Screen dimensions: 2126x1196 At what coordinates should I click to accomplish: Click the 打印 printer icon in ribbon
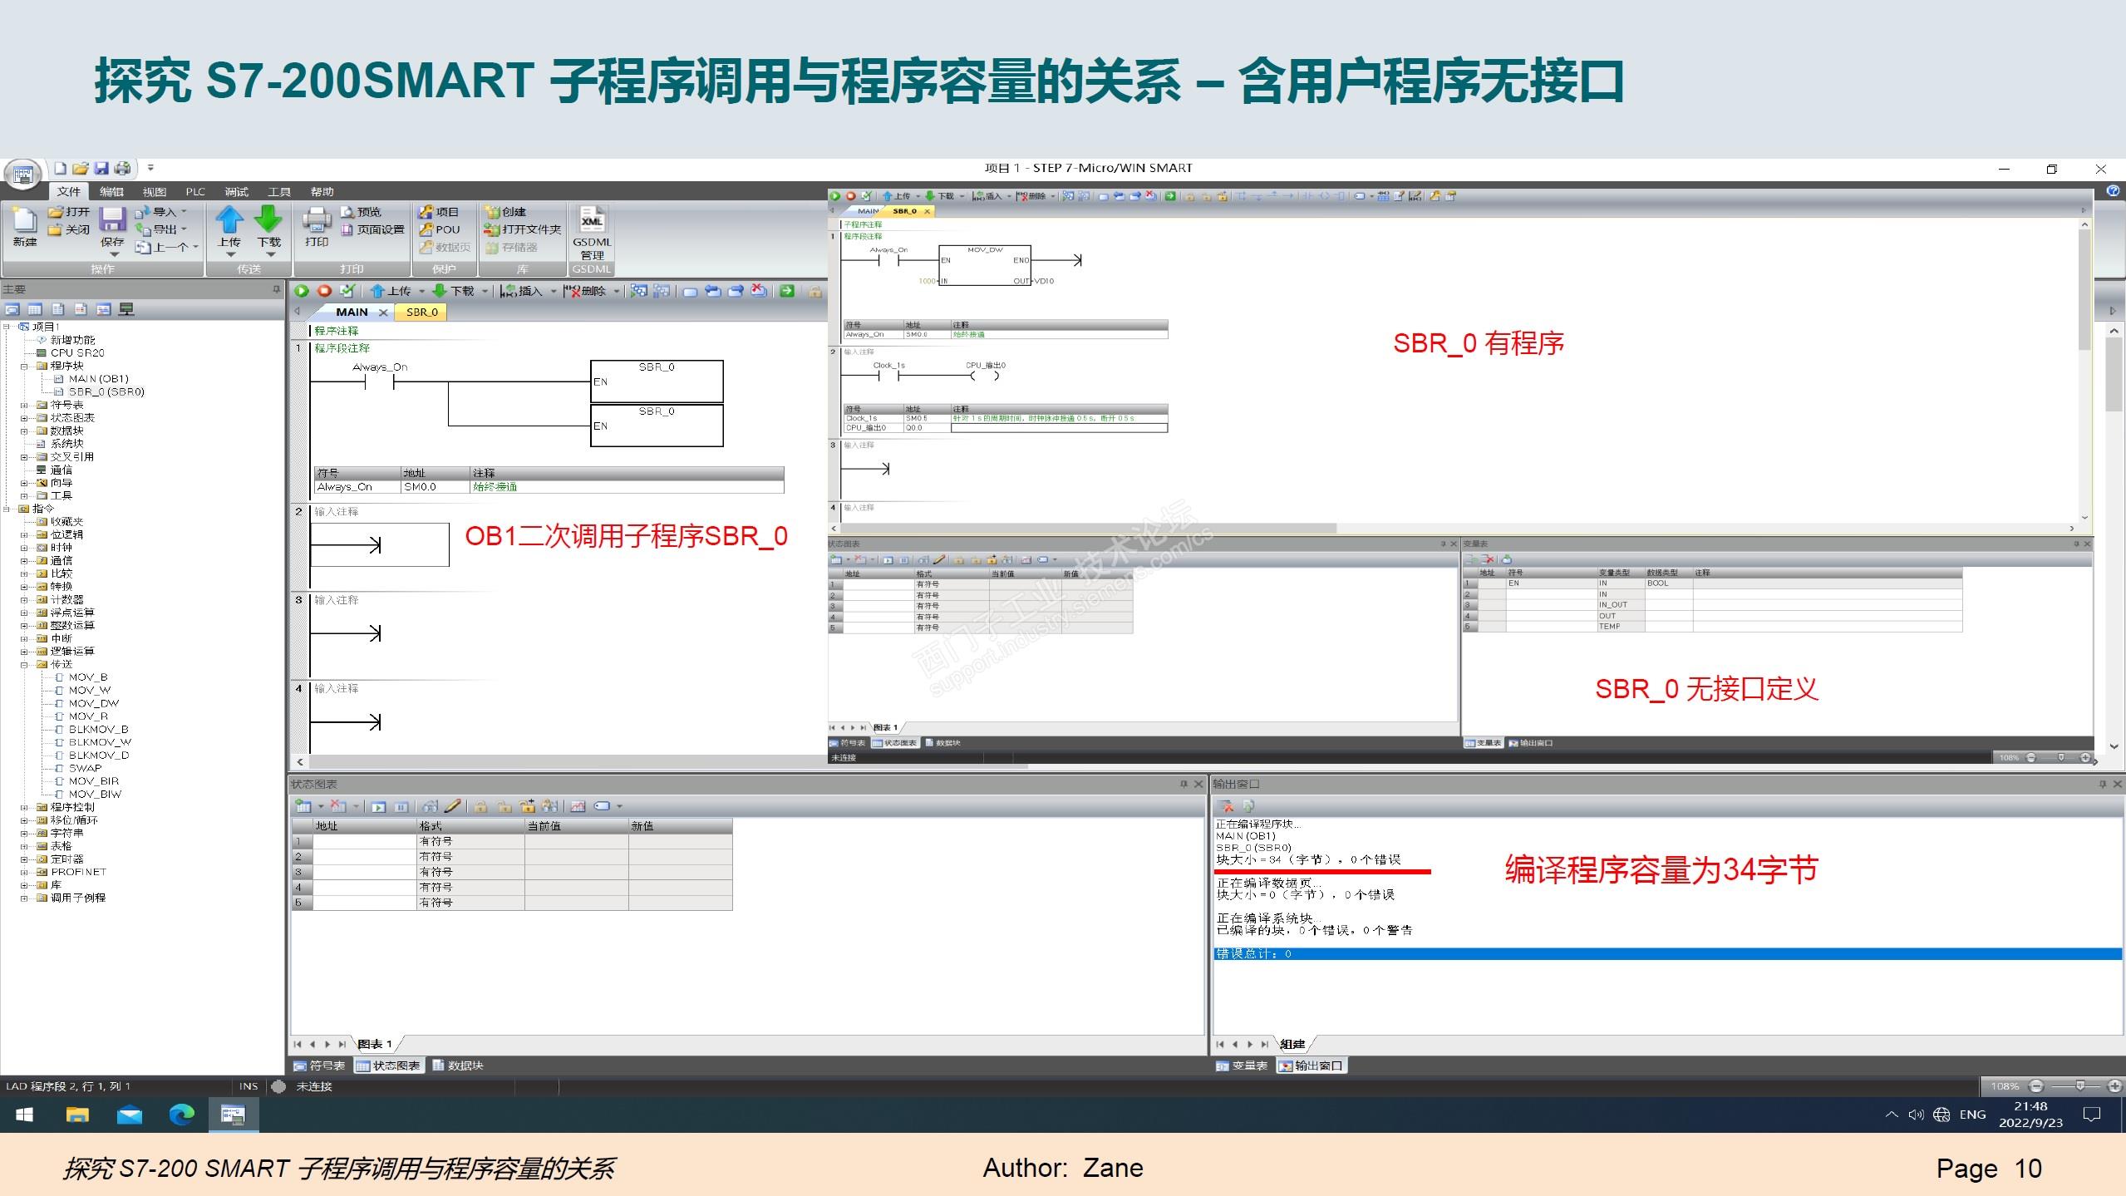pyautogui.click(x=317, y=220)
